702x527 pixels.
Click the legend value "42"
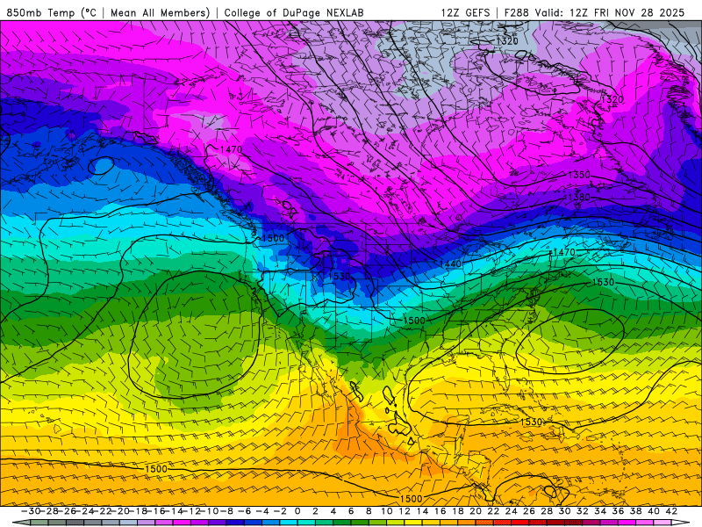[671, 511]
